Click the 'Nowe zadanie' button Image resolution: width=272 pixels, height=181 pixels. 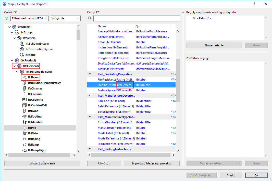(x=214, y=45)
